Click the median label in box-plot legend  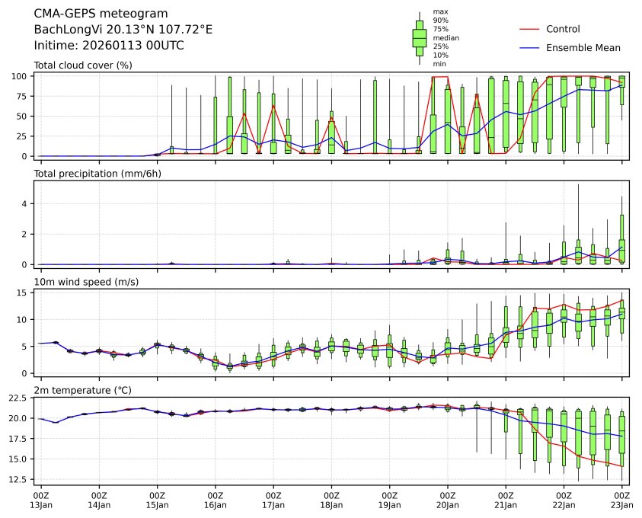446,37
